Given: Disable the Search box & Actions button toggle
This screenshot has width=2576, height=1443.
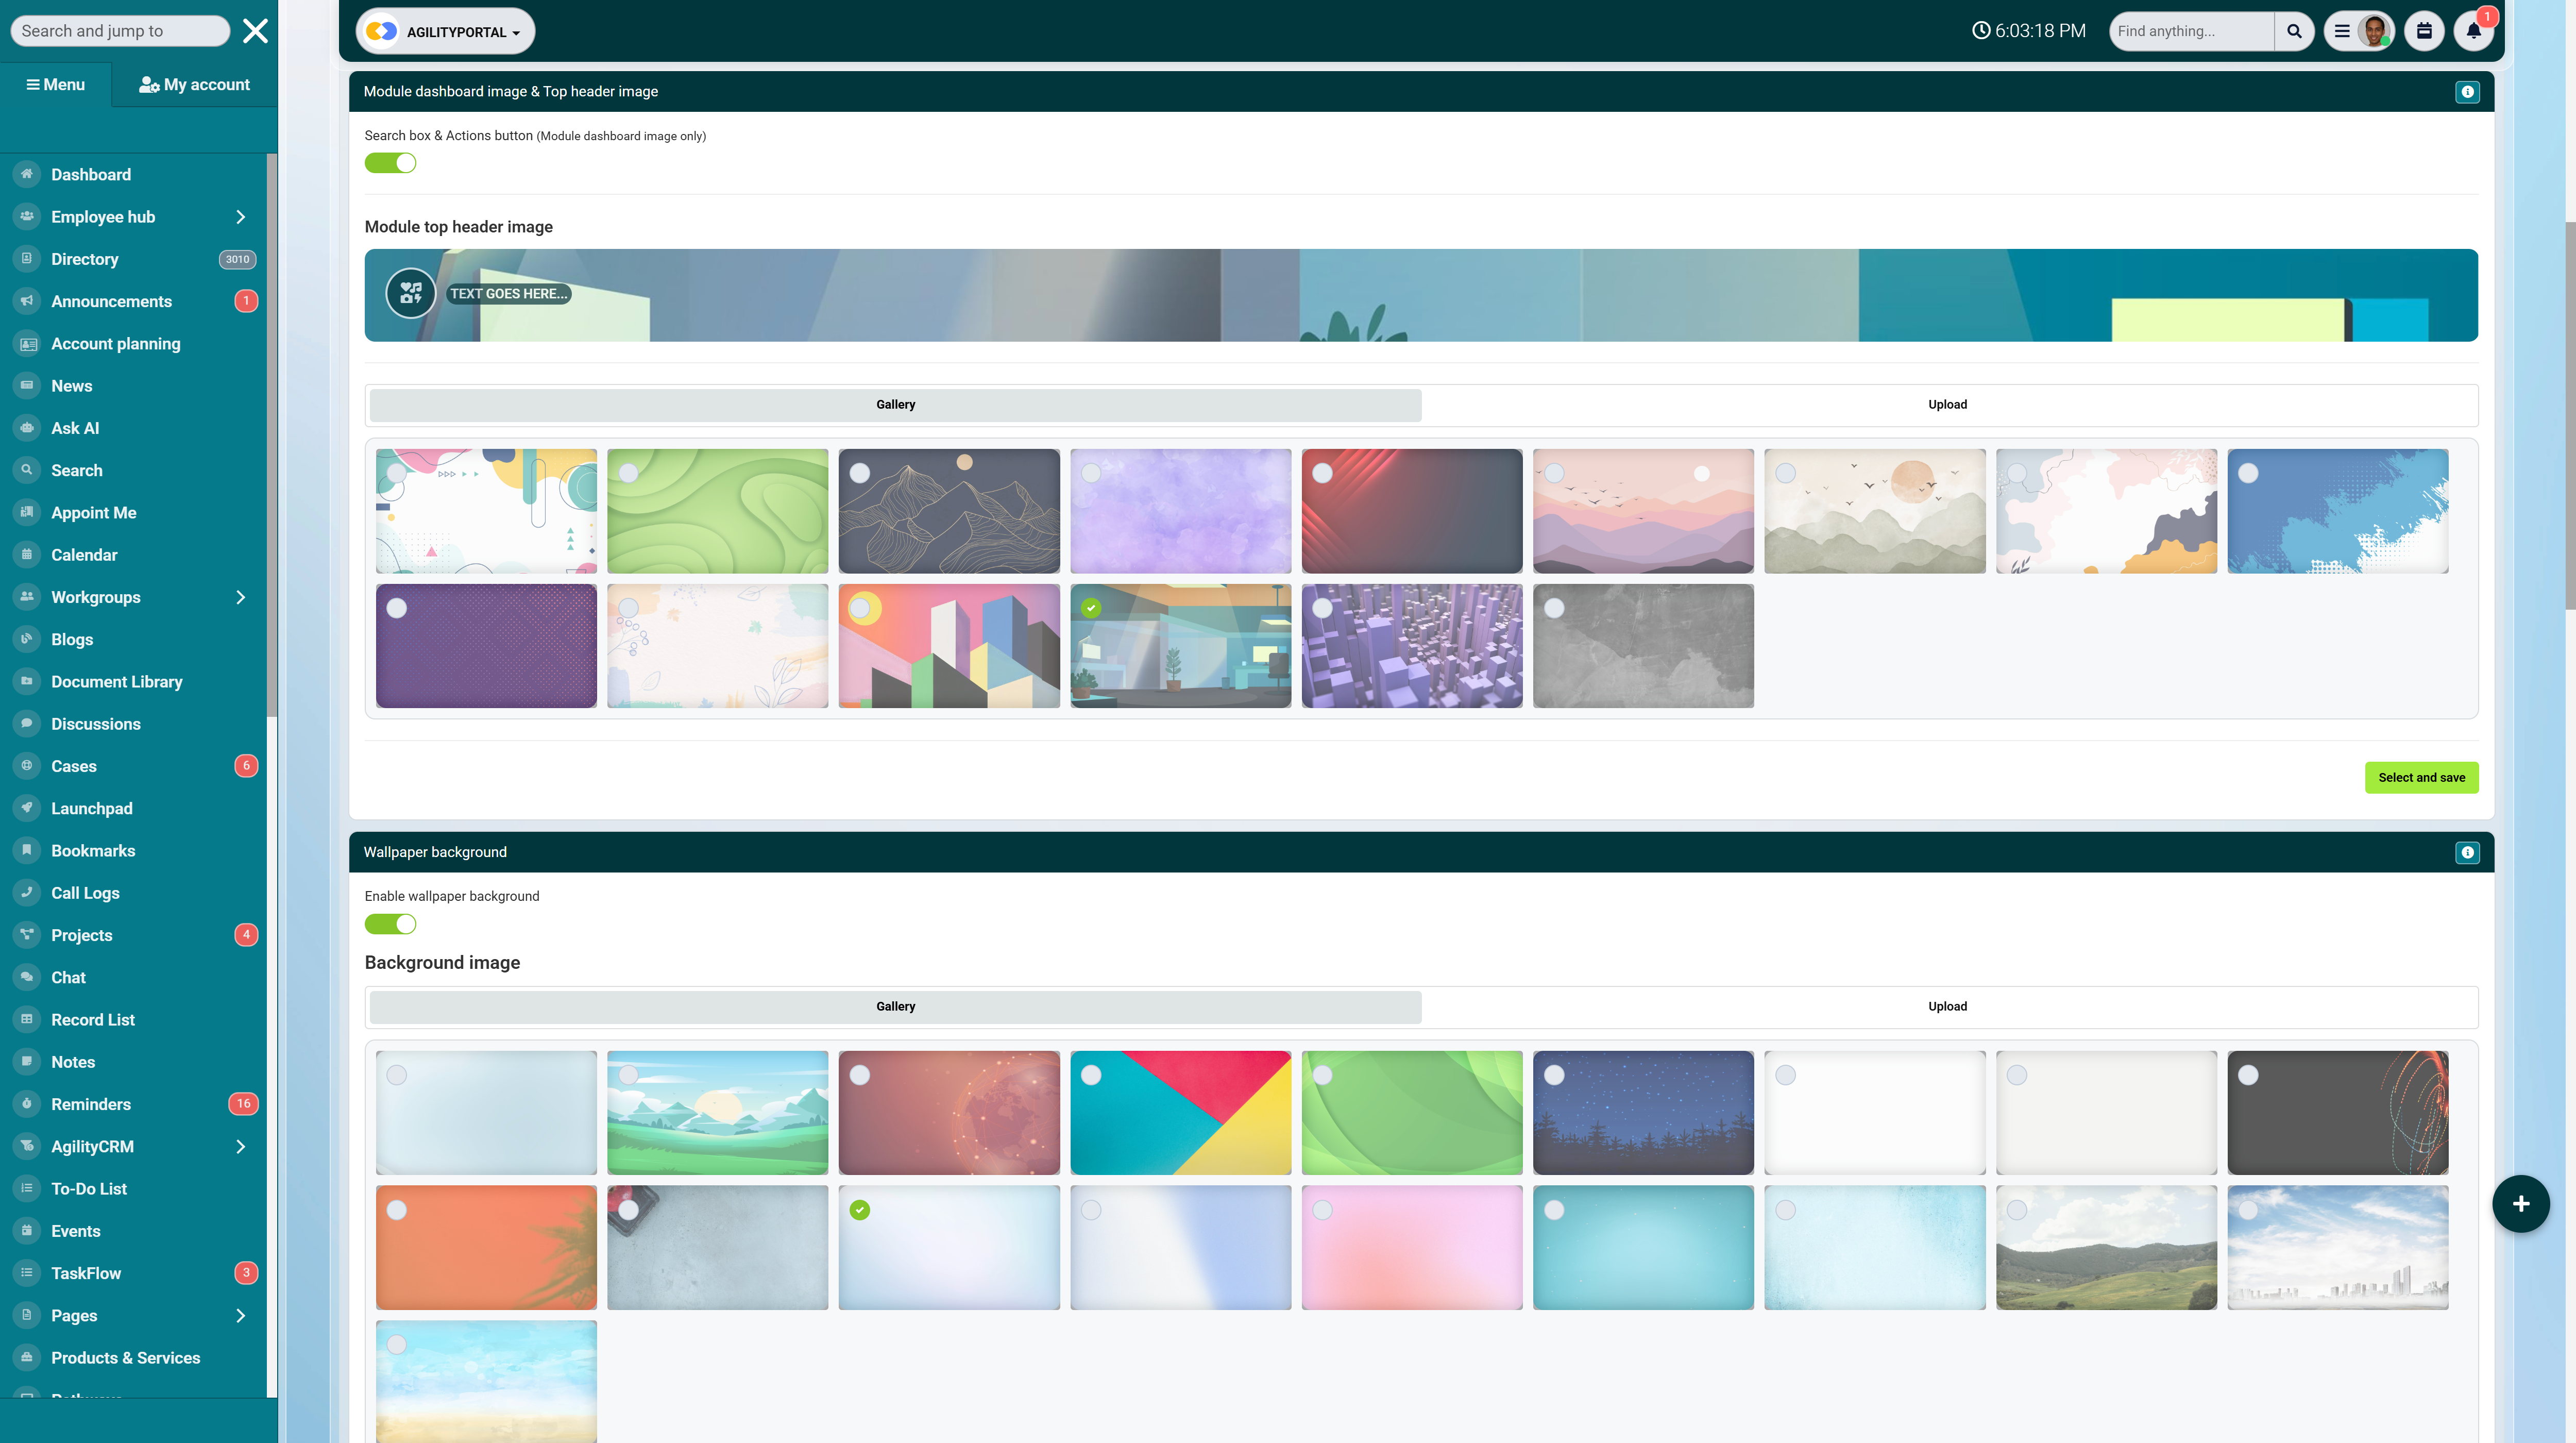Looking at the screenshot, I should pos(390,163).
